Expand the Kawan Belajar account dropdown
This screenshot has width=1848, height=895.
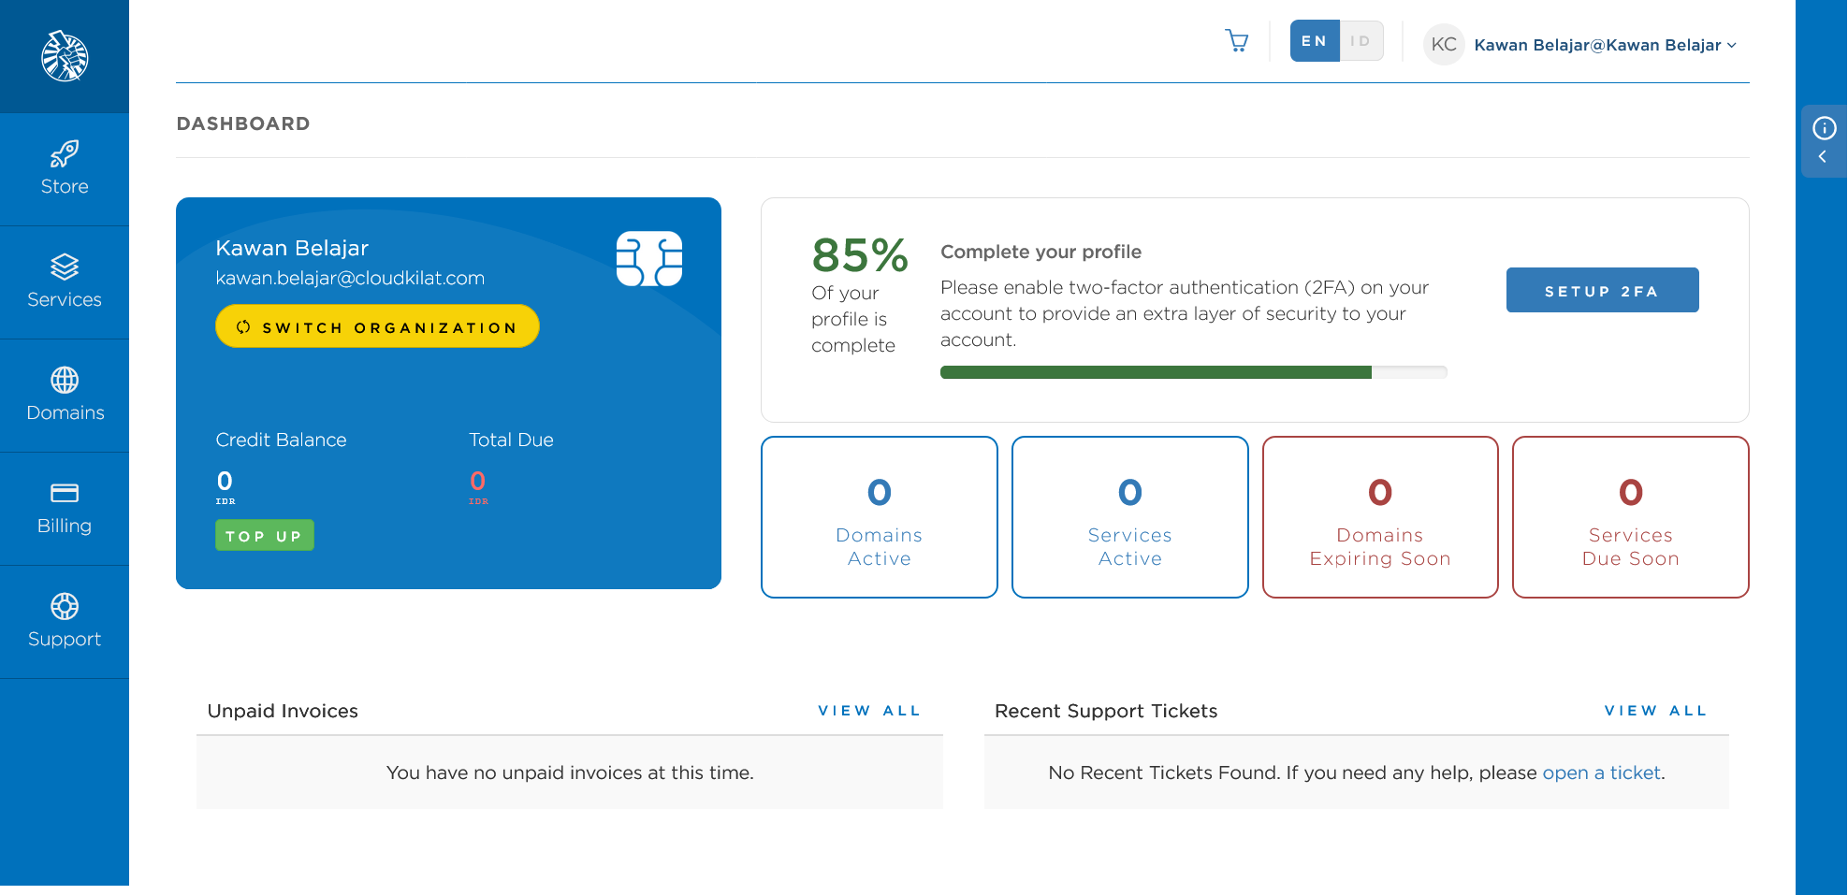click(1605, 45)
